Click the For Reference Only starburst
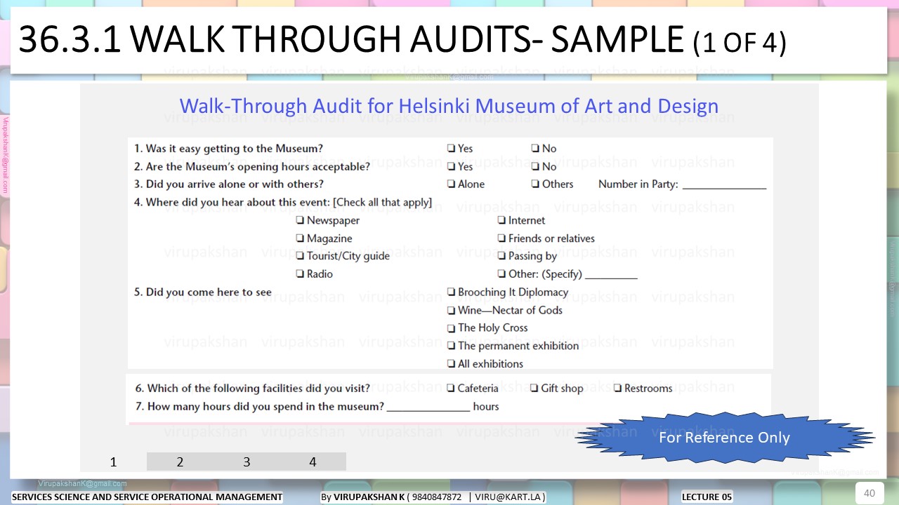 tap(724, 438)
